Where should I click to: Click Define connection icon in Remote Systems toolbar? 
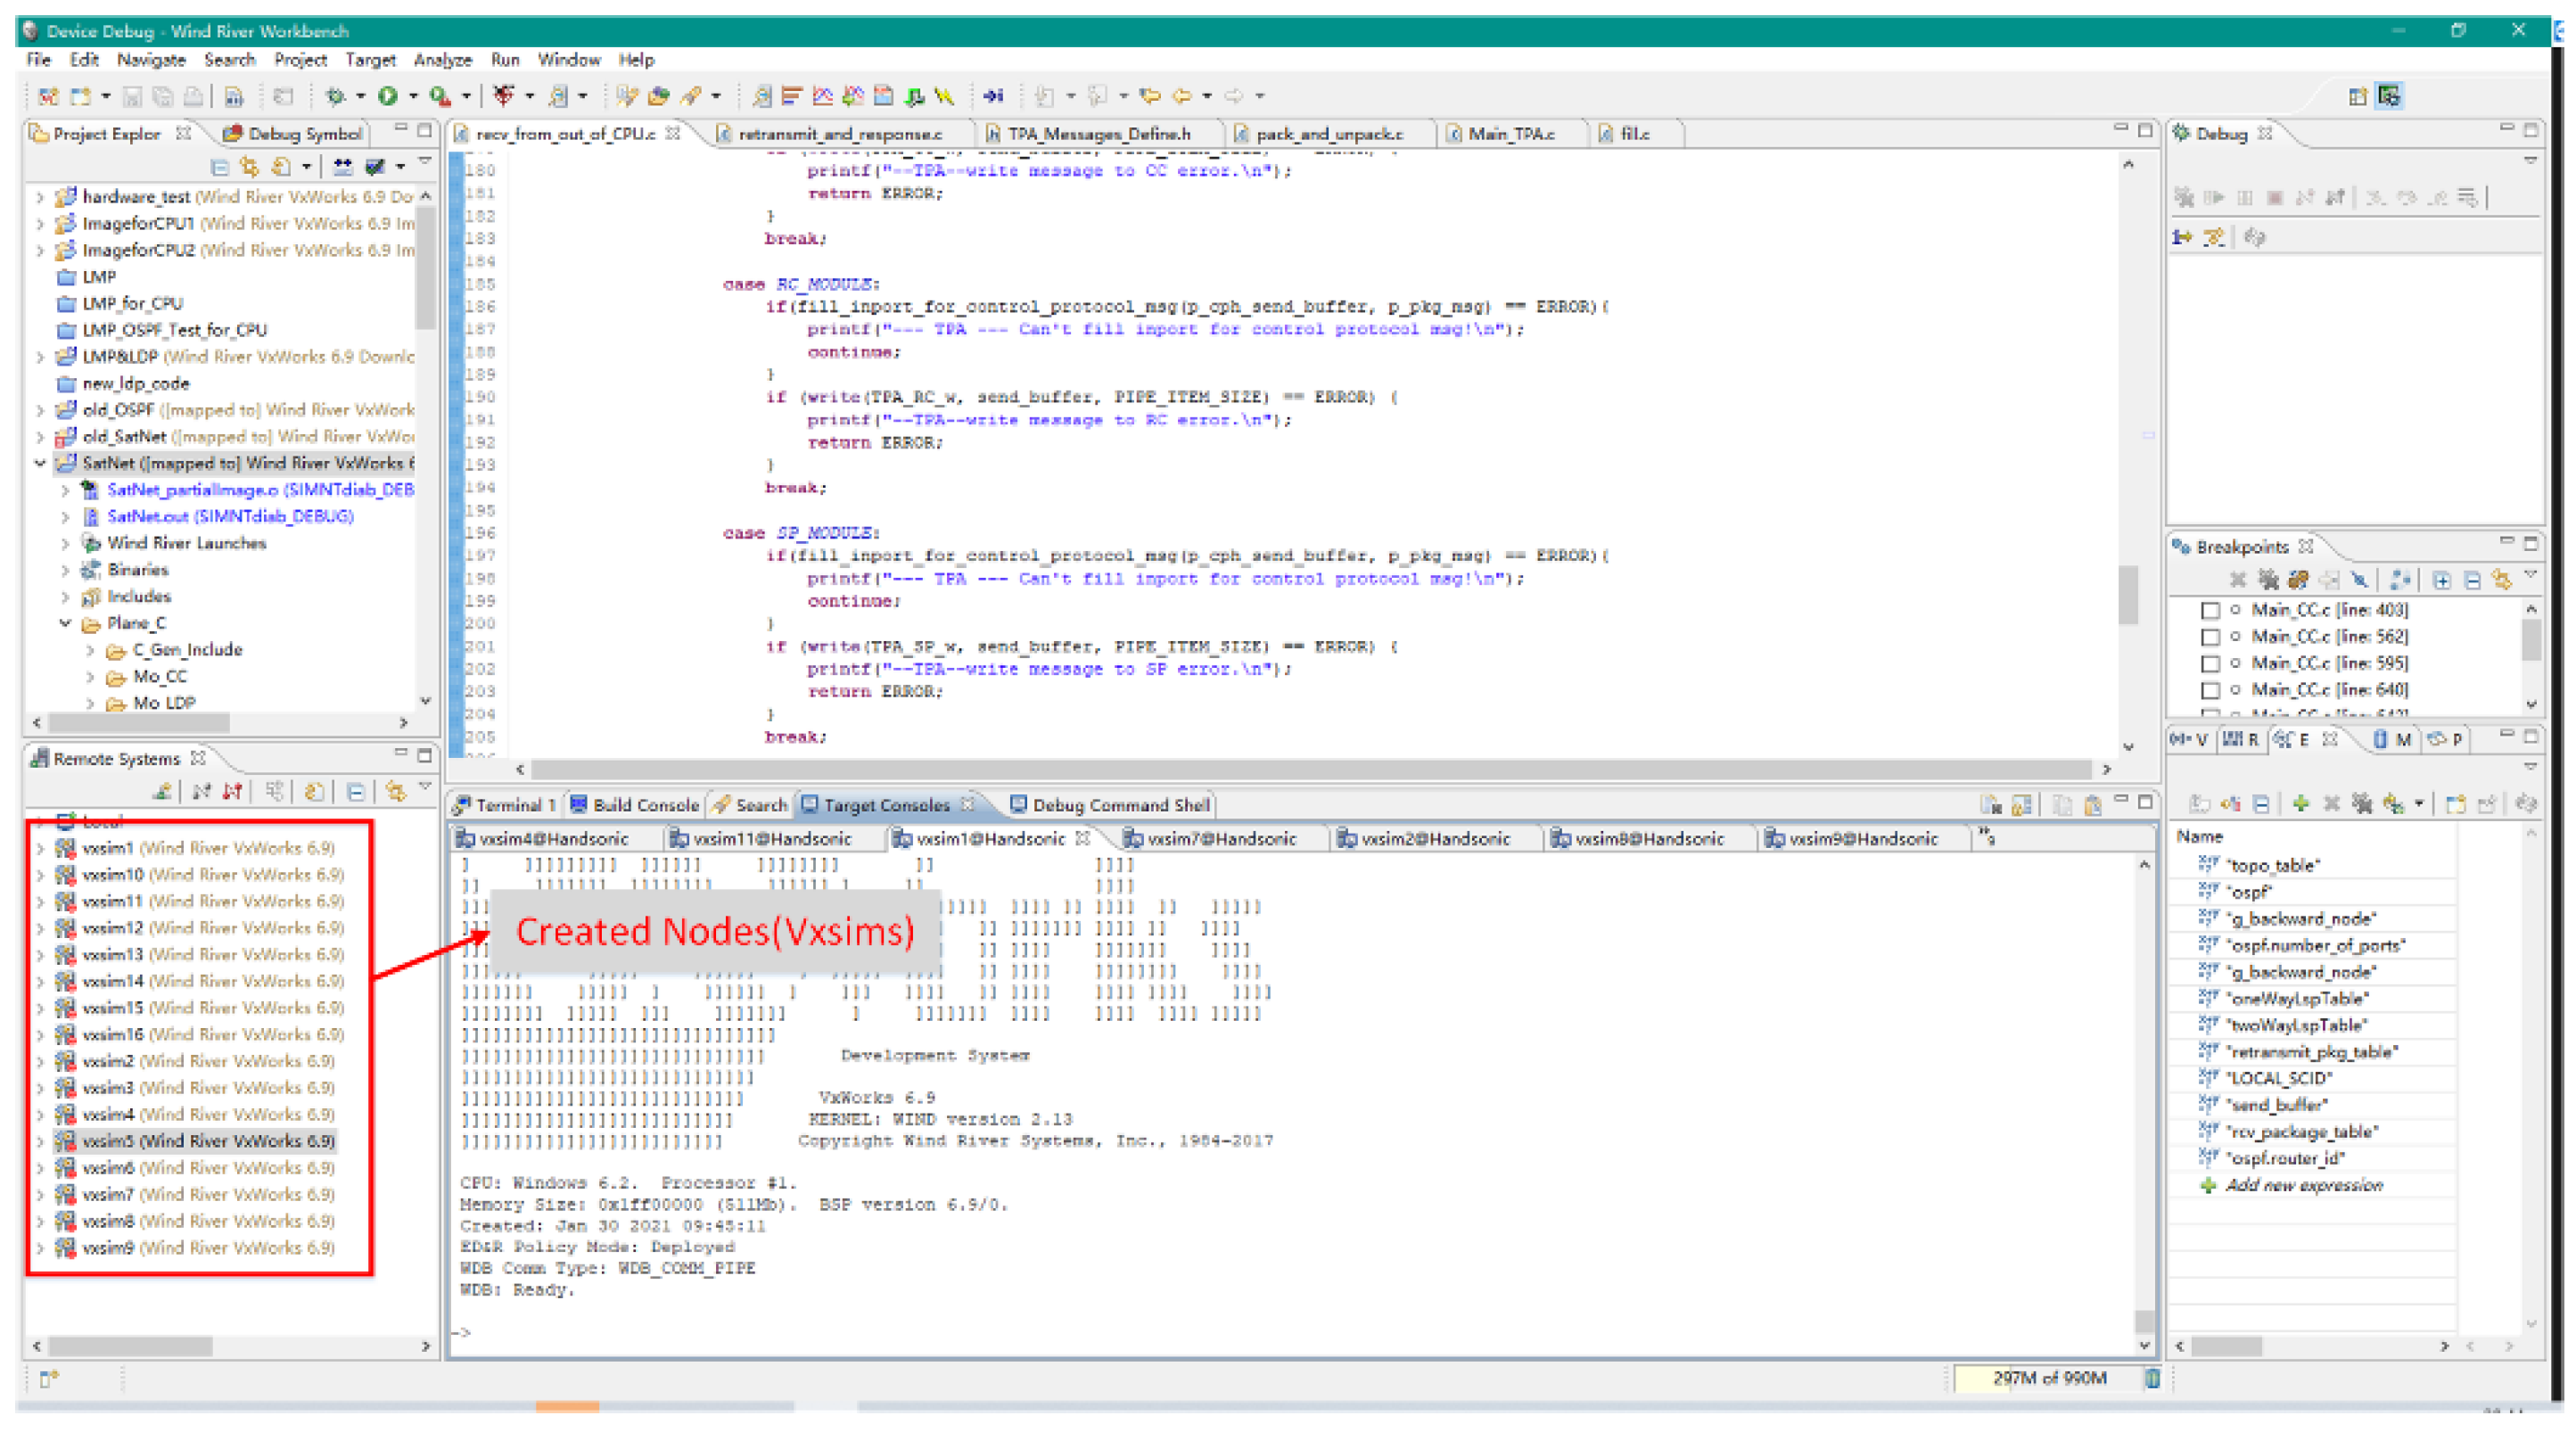coord(162,792)
